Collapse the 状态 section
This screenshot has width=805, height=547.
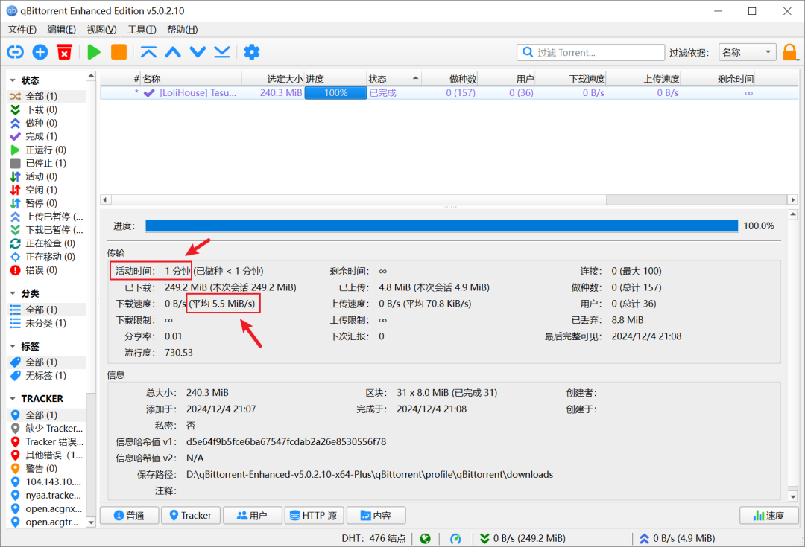pyautogui.click(x=13, y=80)
